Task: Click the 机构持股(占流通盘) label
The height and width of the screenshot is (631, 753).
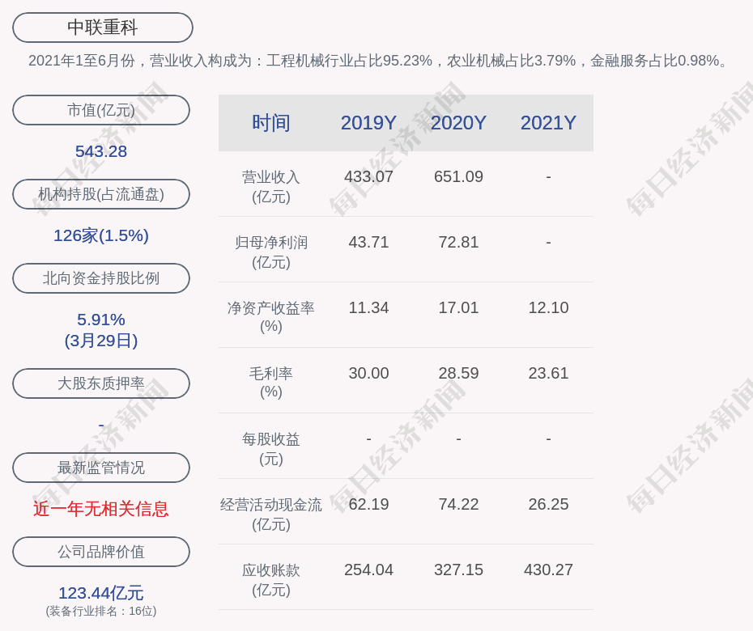Action: point(101,194)
